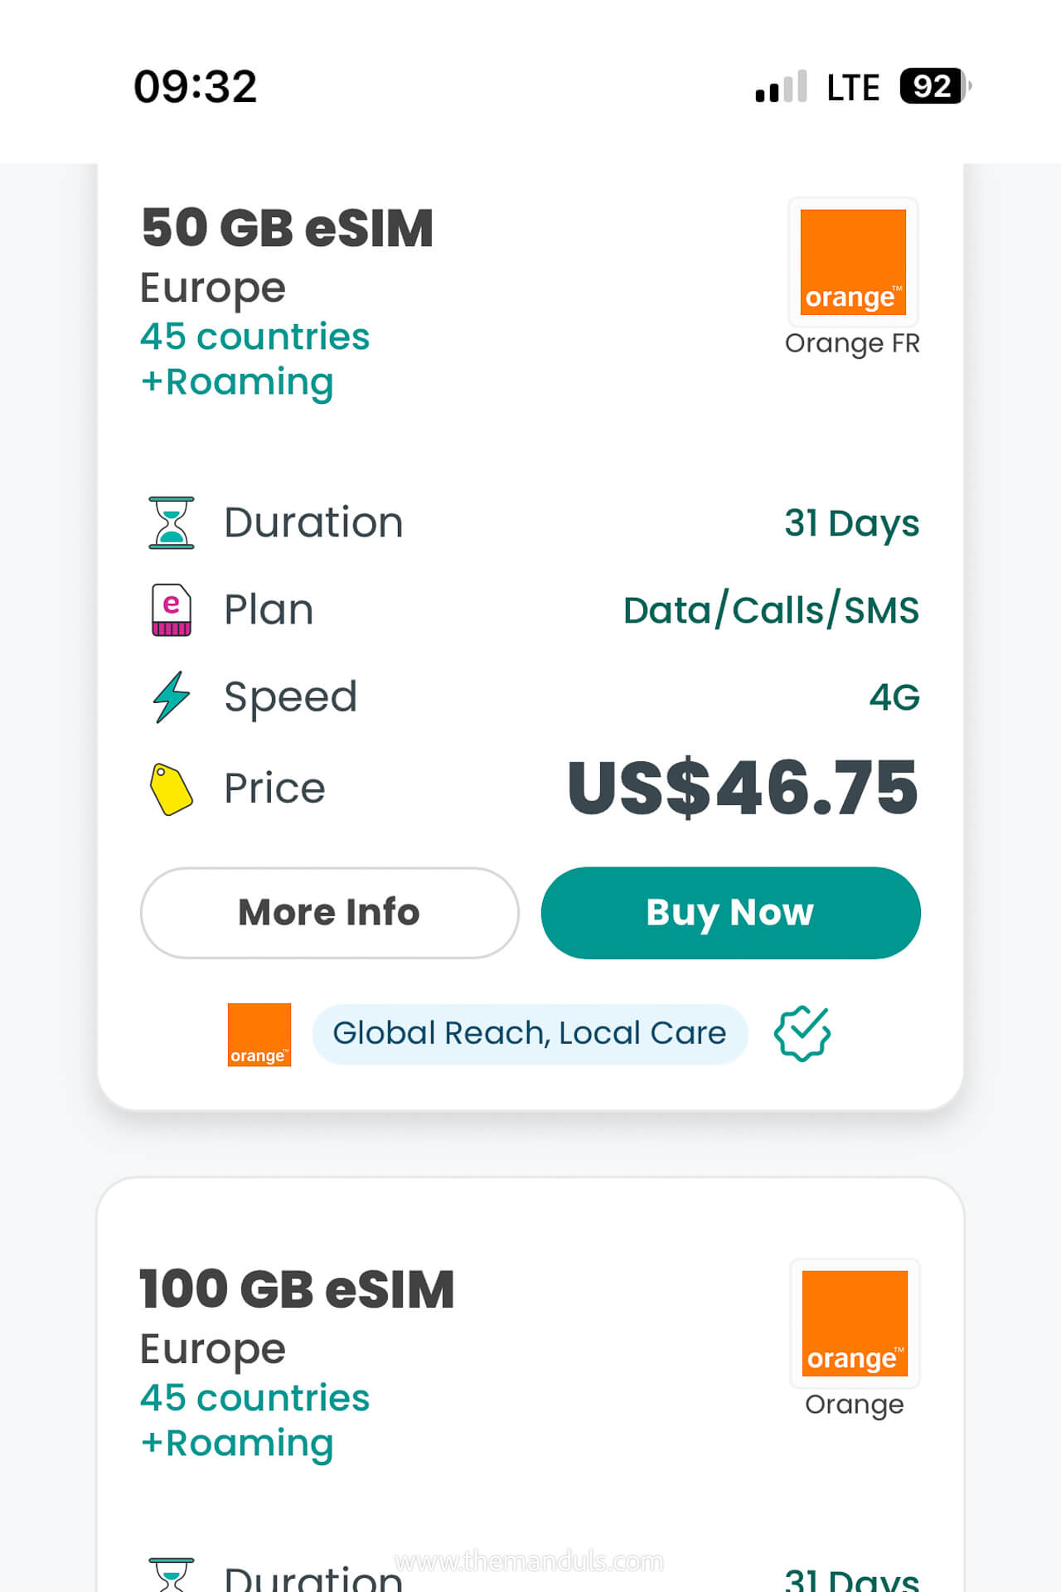Tap the cellular signal strength indicator
Viewport: 1061px width, 1592px height.
pos(781,87)
